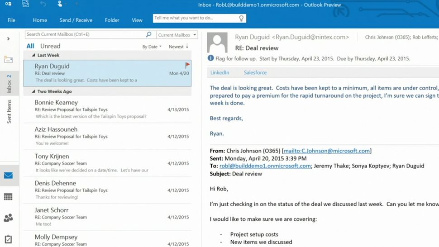Screen dimensions: 439x247
Task: Open Bonnie Kearney's Tailspin Toys email
Action: [108, 109]
